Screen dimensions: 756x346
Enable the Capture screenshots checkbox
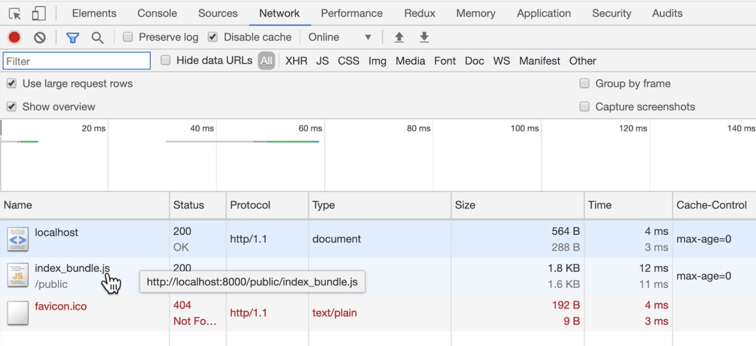pyautogui.click(x=585, y=107)
